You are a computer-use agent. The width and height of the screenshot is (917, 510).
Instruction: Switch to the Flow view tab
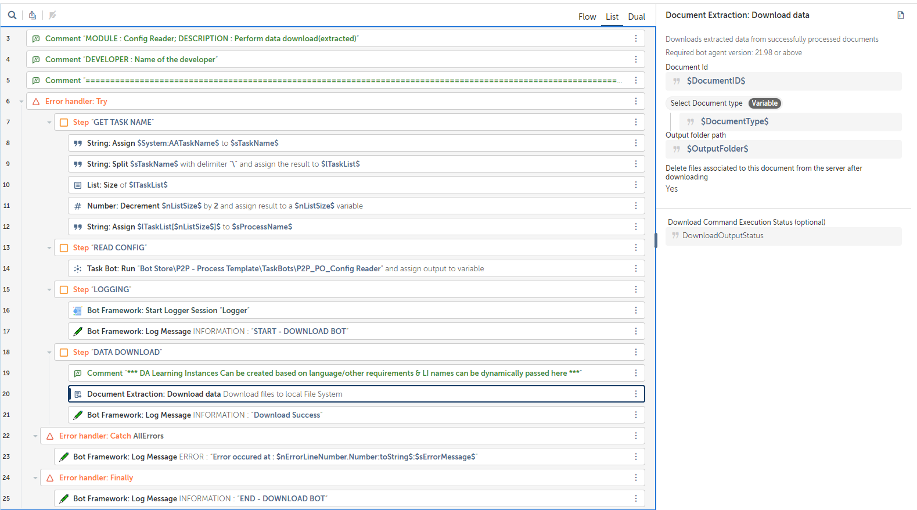point(587,17)
